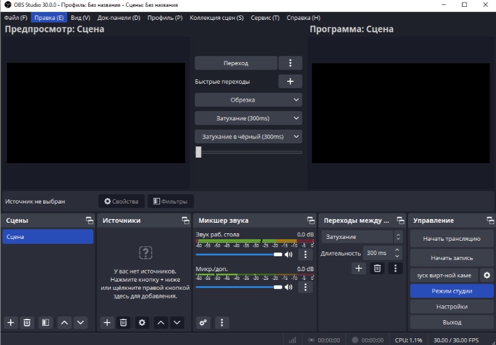Open the audio mixer three-dot menu at the bottom
Image resolution: width=496 pixels, height=345 pixels.
point(222,323)
